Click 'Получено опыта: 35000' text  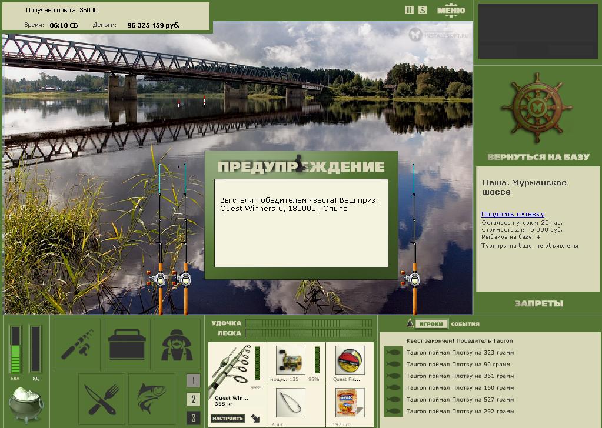[x=62, y=10]
